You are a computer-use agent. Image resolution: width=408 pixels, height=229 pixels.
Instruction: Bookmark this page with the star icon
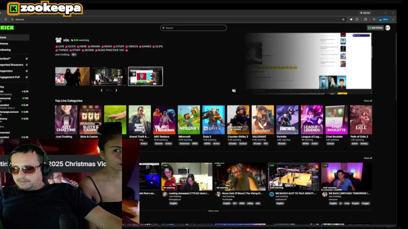pos(343,19)
